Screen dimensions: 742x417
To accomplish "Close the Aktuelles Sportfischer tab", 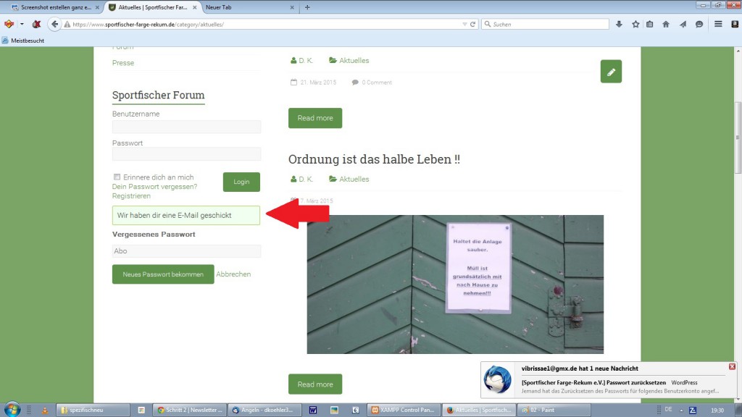I will (x=194, y=7).
